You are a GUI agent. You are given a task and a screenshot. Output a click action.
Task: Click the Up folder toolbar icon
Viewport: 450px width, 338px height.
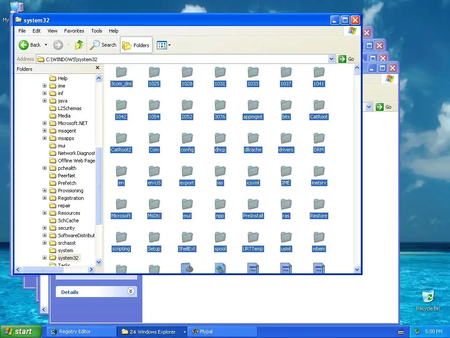pos(79,45)
